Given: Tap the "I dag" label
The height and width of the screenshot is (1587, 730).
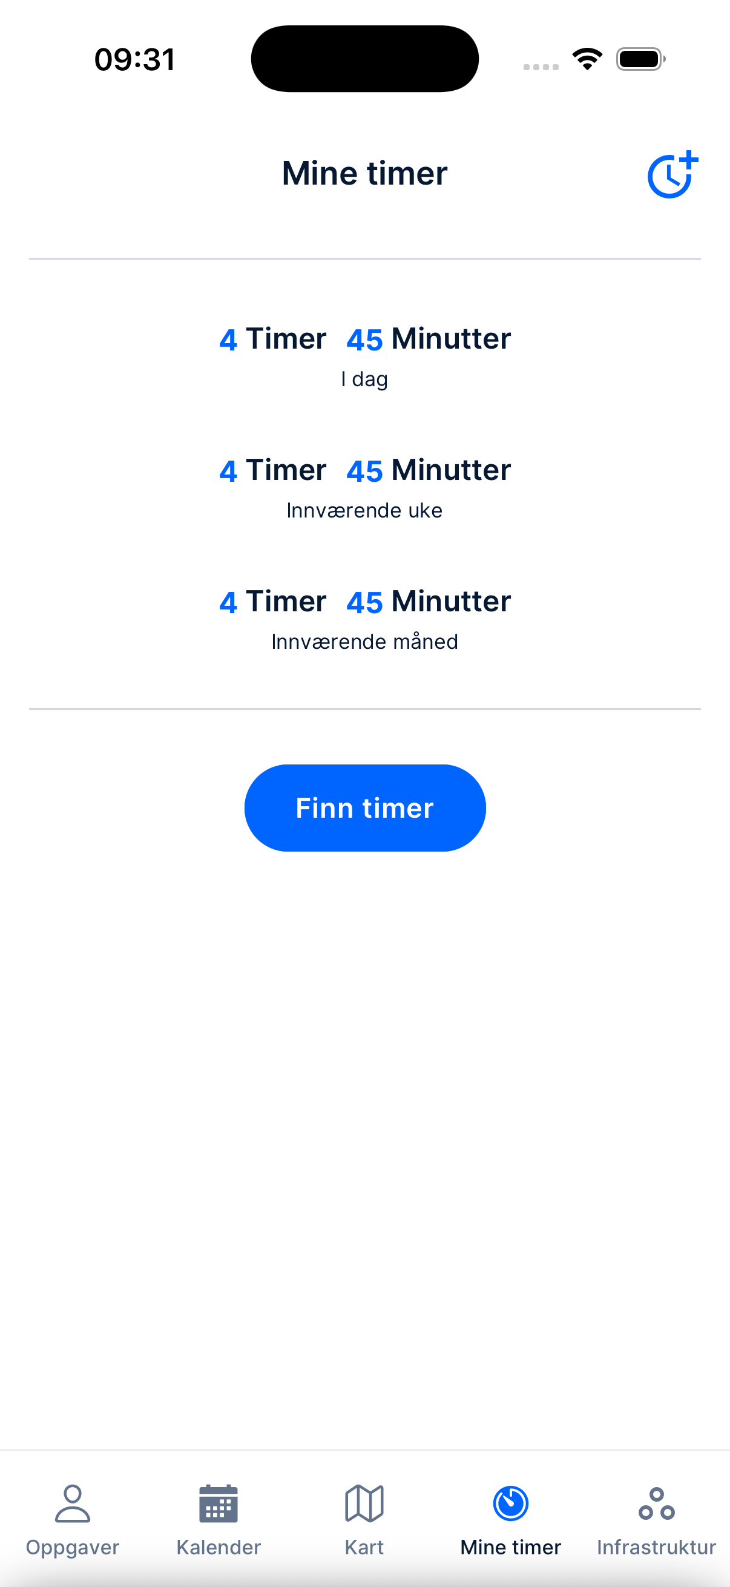Looking at the screenshot, I should (364, 379).
